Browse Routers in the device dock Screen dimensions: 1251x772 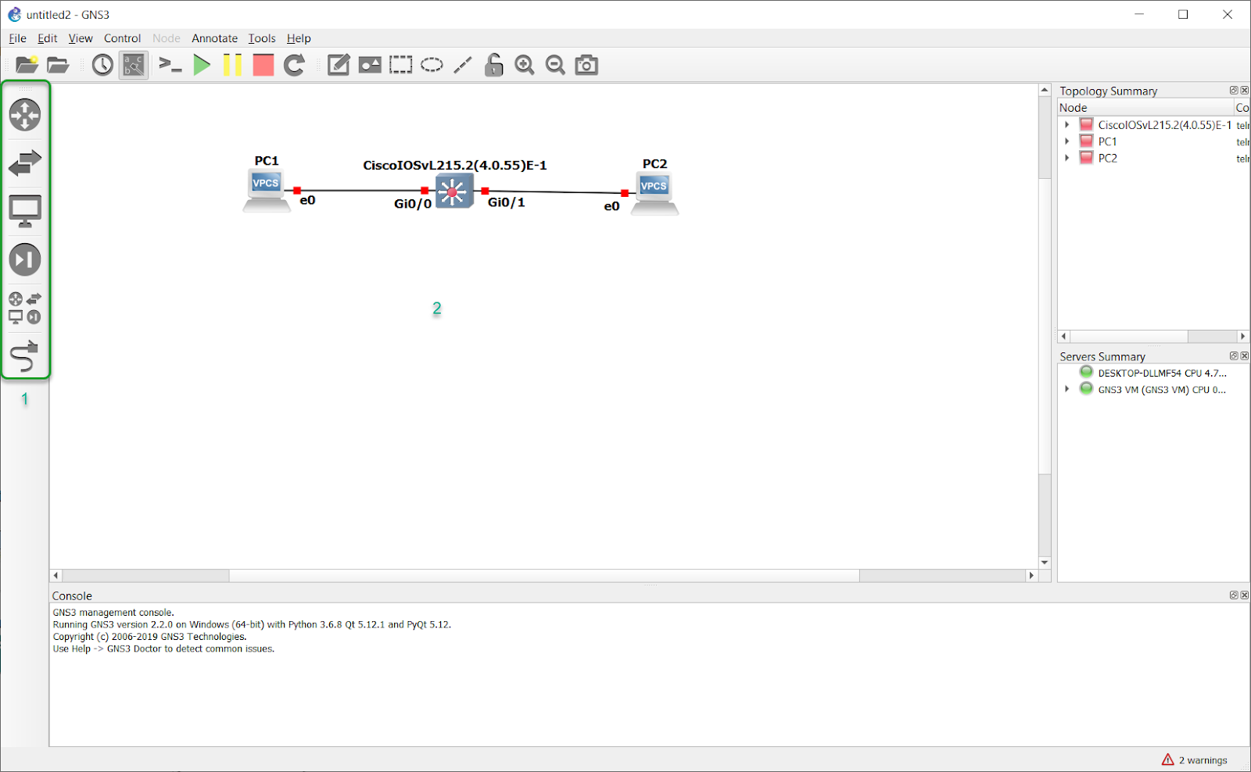pos(25,115)
